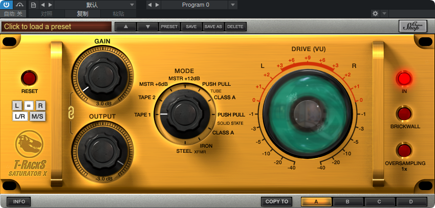The height and width of the screenshot is (208, 435).
Task: Select the L channel button
Action: pos(17,105)
